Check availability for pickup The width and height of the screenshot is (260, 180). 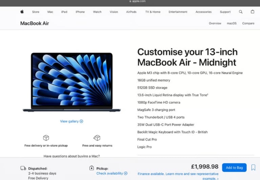coord(112,173)
